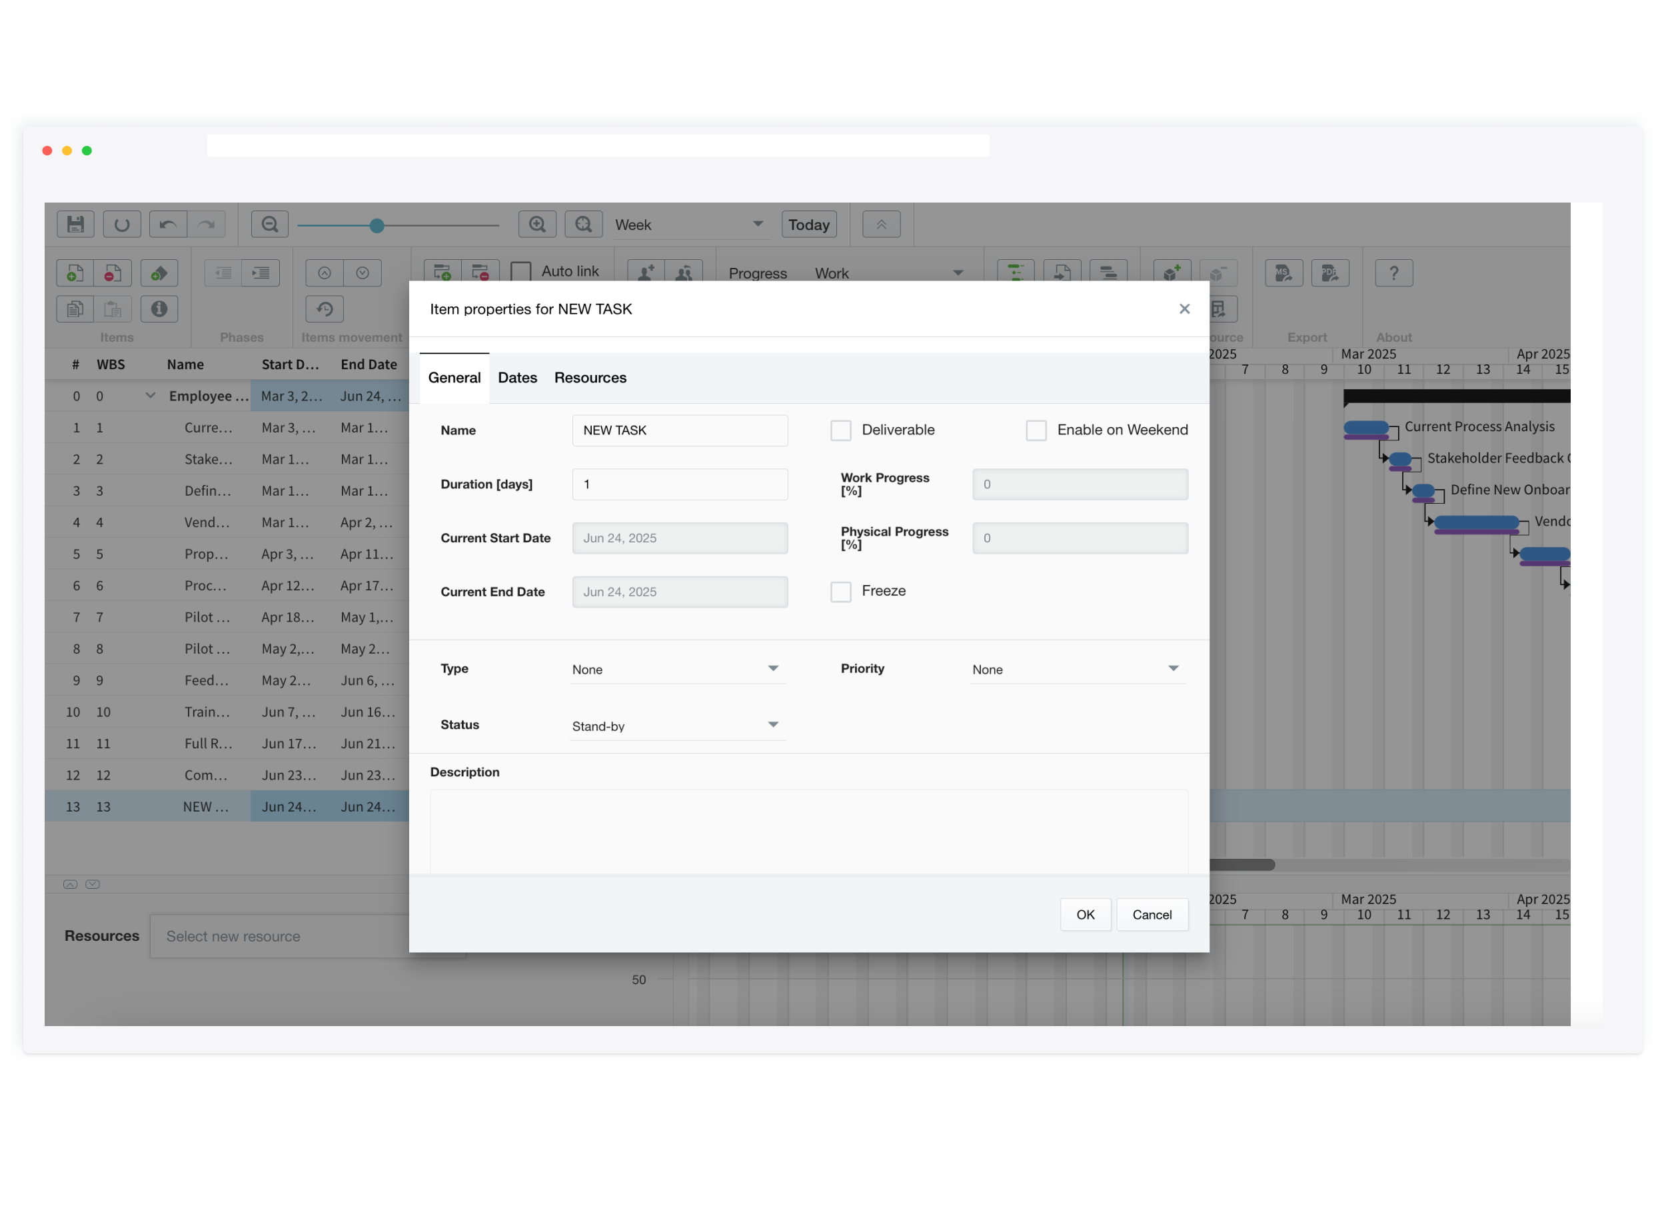Open the Resources tab
1666x1222 pixels.
pyautogui.click(x=590, y=378)
